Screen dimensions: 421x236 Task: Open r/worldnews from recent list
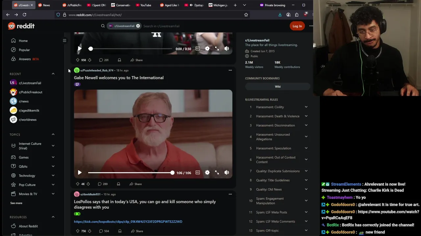(x=28, y=120)
